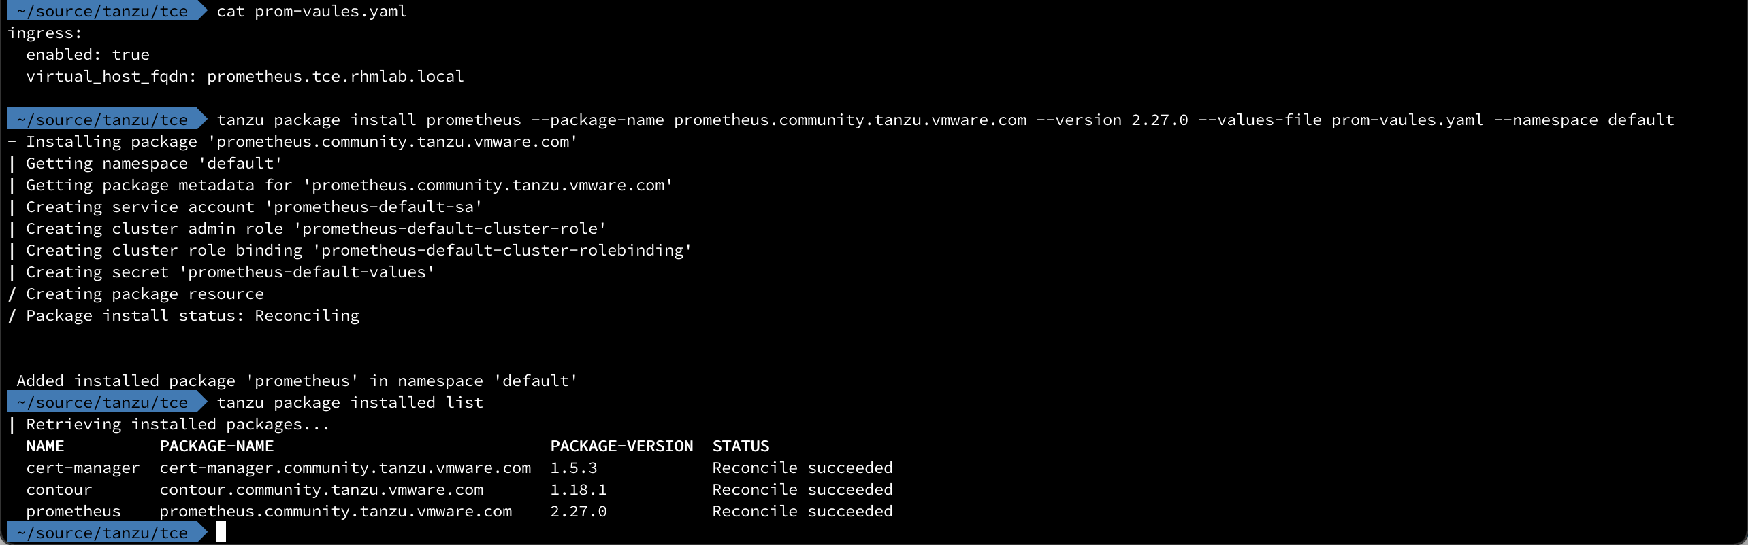This screenshot has height=545, width=1748.
Task: Click contour.community.tanzu.vmware.com package name
Action: click(321, 489)
